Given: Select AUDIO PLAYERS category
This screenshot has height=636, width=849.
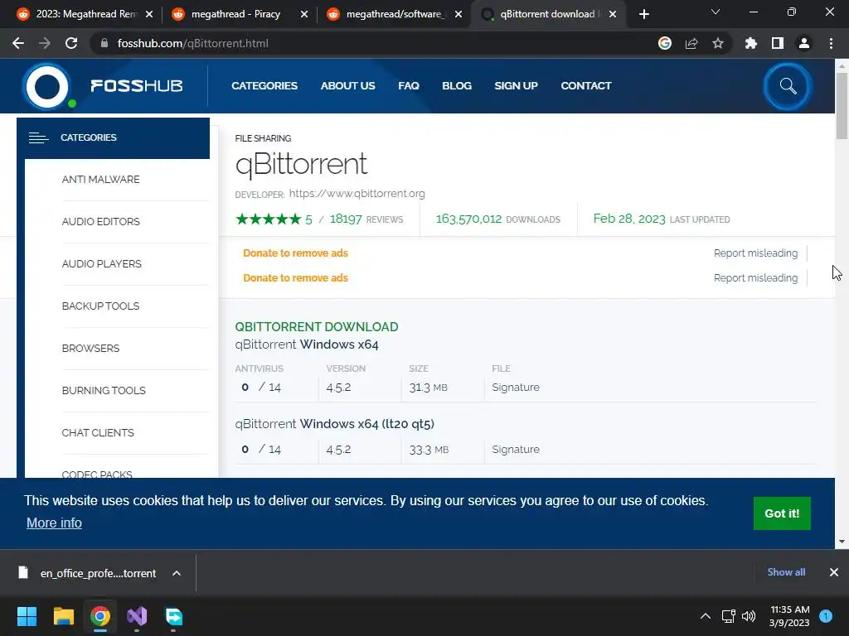Looking at the screenshot, I should coord(102,264).
